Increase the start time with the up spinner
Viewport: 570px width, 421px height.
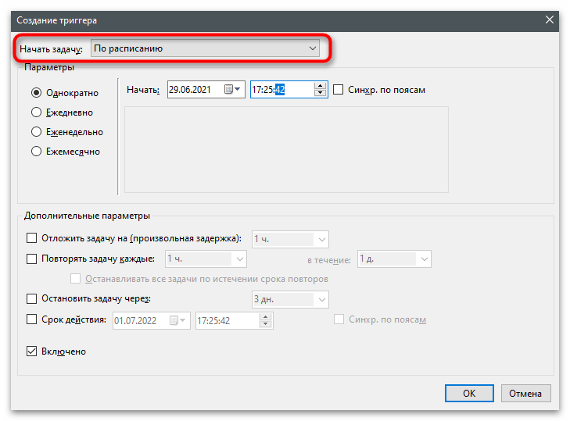pyautogui.click(x=320, y=86)
